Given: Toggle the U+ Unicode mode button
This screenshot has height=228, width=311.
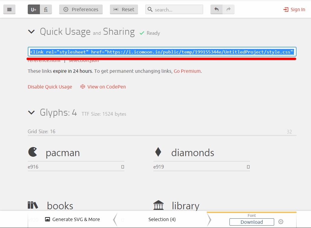Looking at the screenshot, I should click(x=34, y=9).
